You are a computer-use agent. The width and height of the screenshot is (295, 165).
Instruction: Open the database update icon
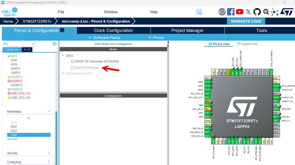coord(199,12)
